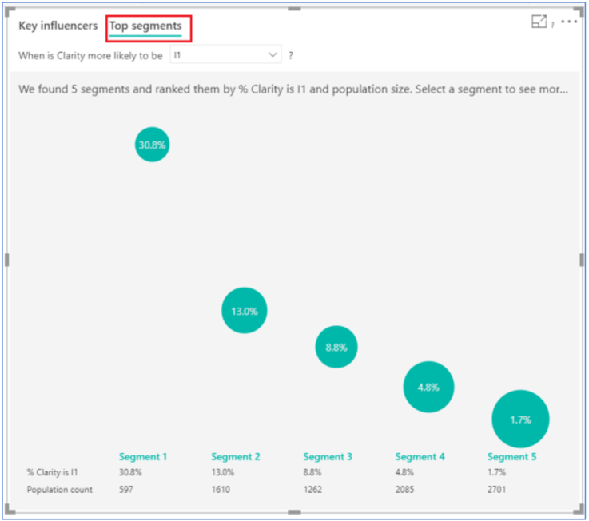
Task: Select the 13.0% bubble in the chart
Action: click(x=244, y=311)
